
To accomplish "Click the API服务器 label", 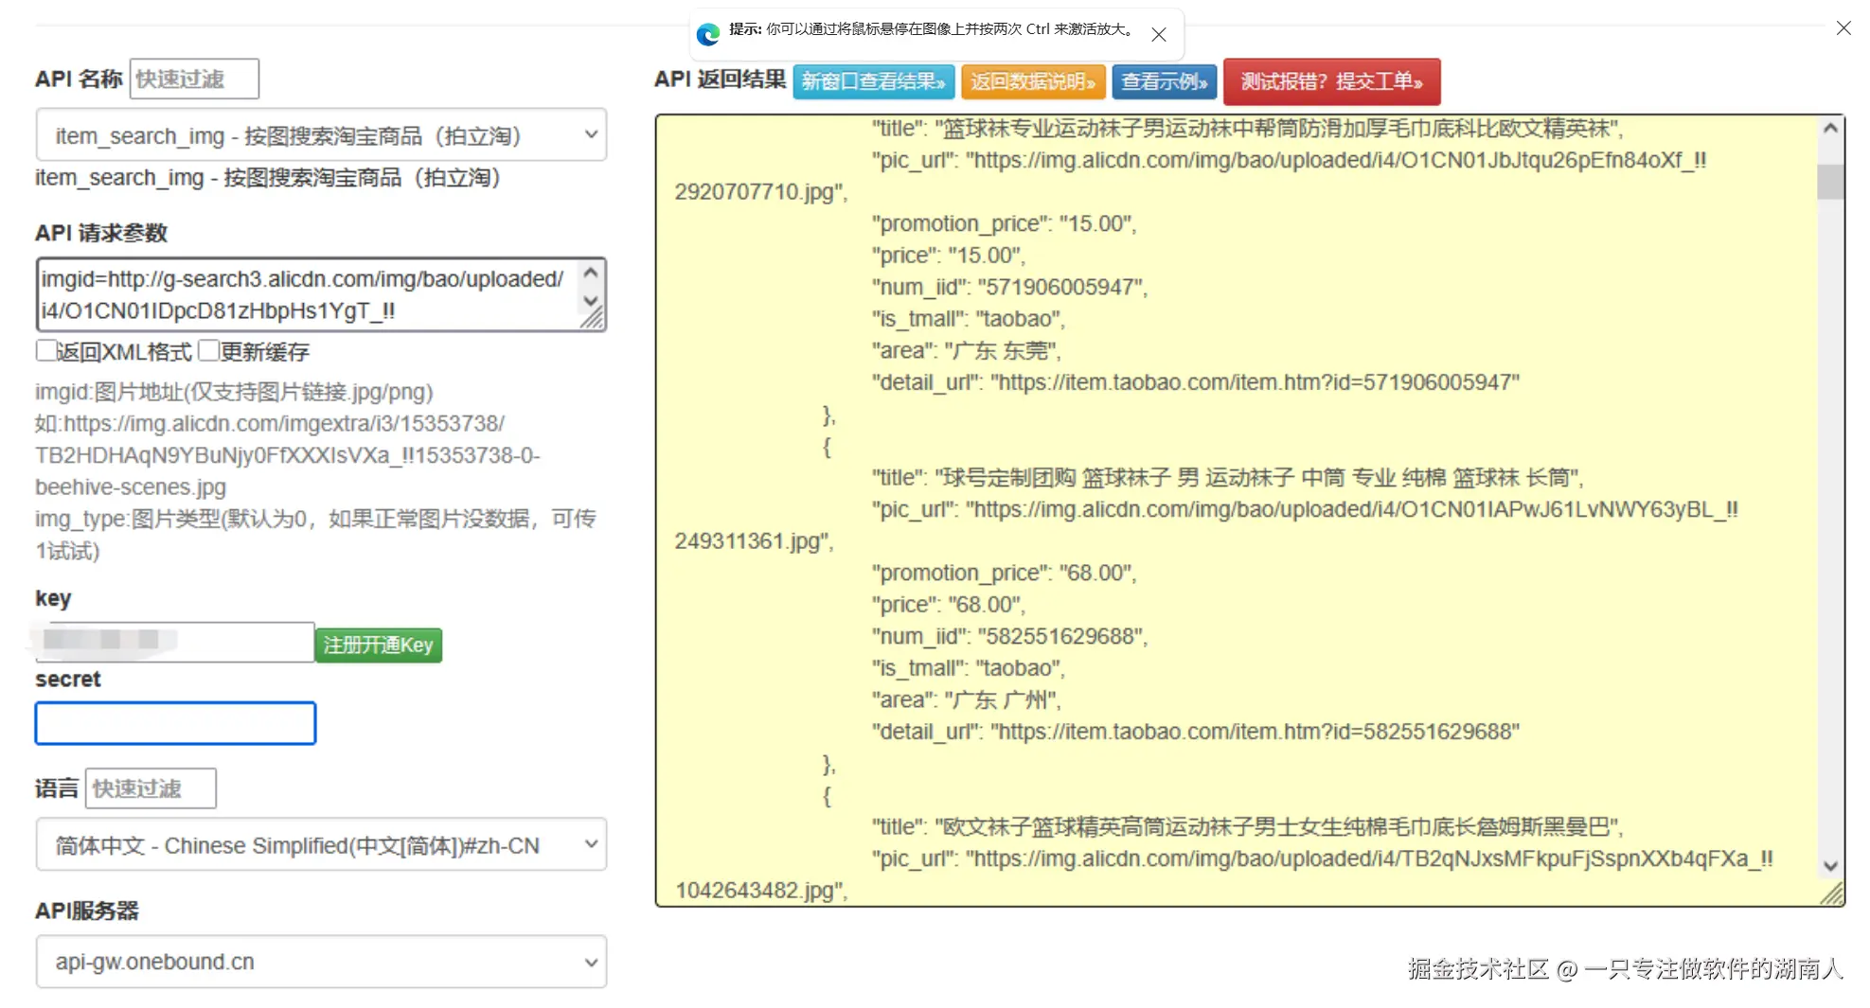I will tap(87, 911).
